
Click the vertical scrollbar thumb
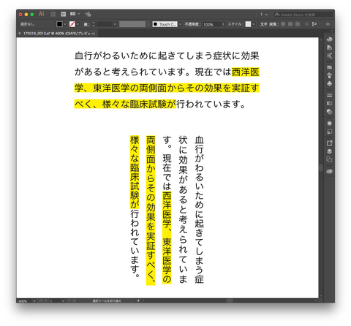(x=321, y=167)
